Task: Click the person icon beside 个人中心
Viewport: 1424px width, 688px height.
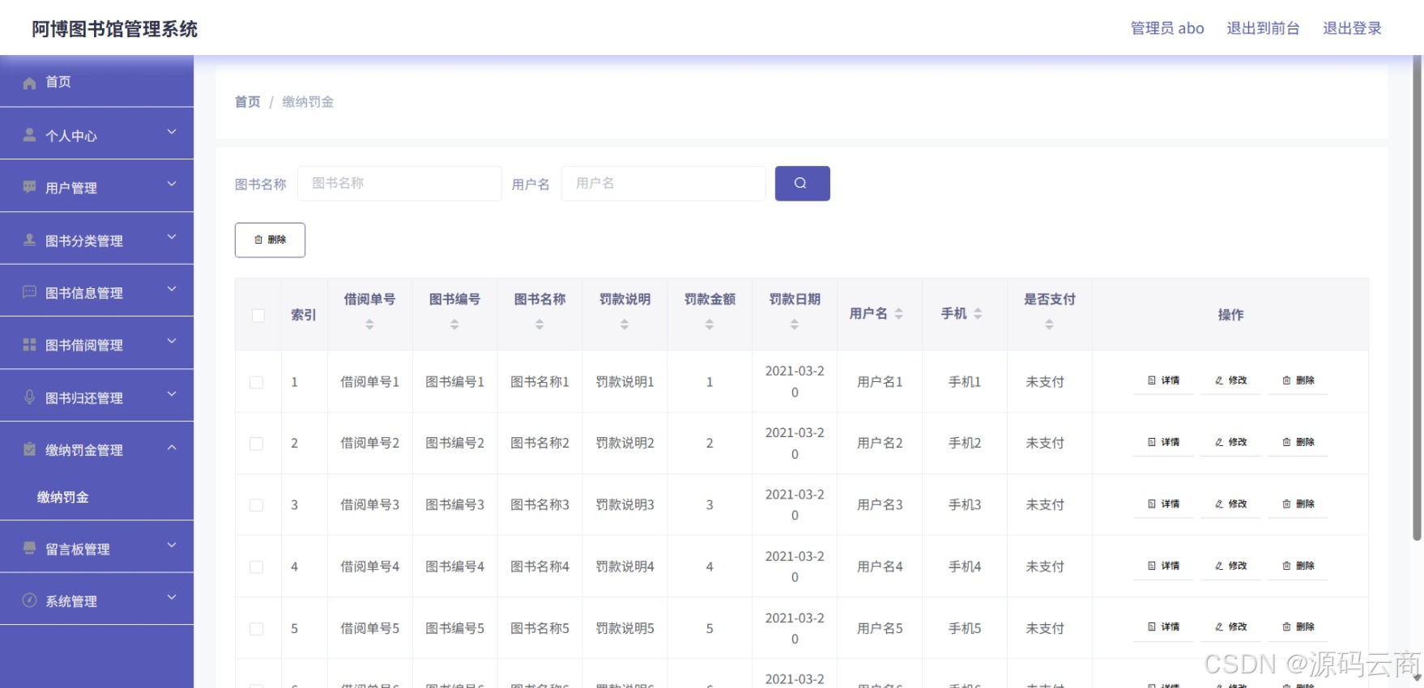Action: coord(30,135)
